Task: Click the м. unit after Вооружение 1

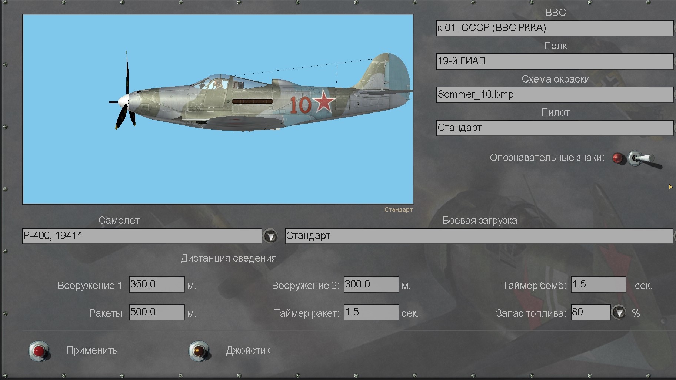Action: tap(192, 286)
